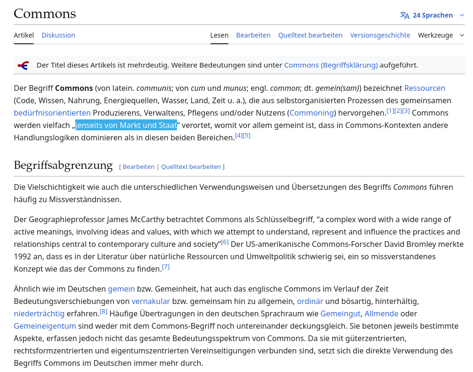Select the Lesen tab
This screenshot has height=372, width=473.
(x=219, y=35)
